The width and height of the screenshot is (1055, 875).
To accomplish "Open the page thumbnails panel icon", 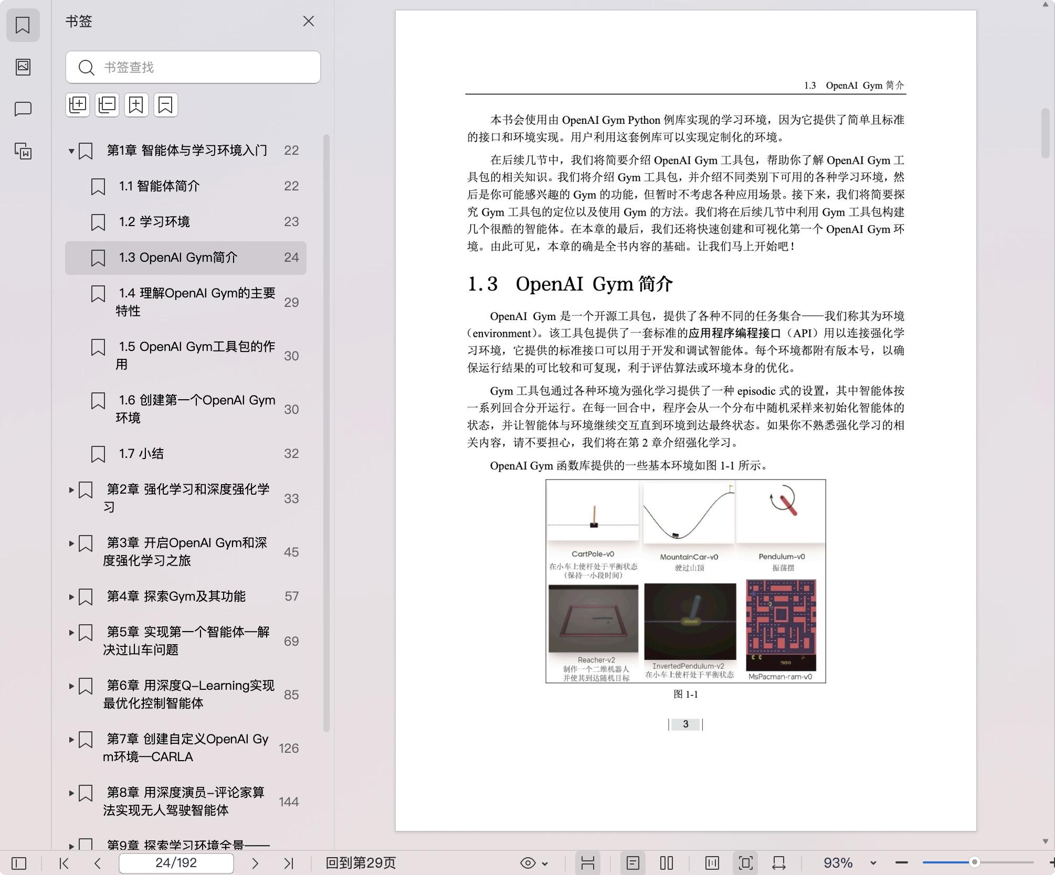I will (23, 67).
